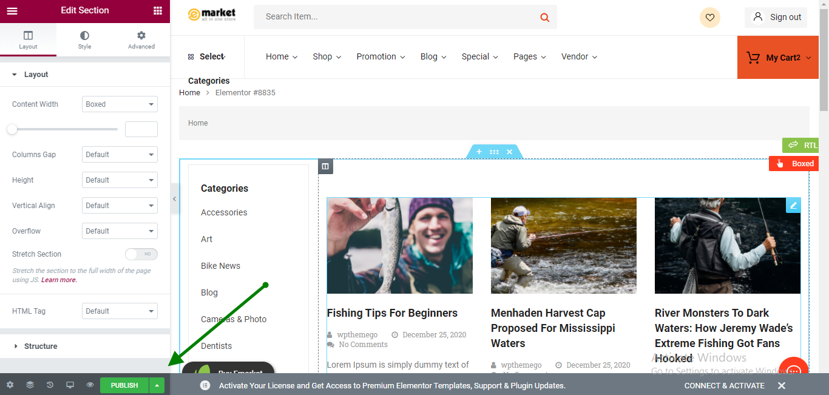Toggle the Stretch Section switch
829x395 pixels.
tap(141, 254)
